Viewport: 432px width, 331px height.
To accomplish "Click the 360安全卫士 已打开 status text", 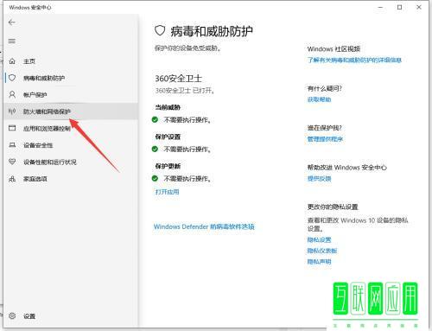I will pyautogui.click(x=185, y=91).
